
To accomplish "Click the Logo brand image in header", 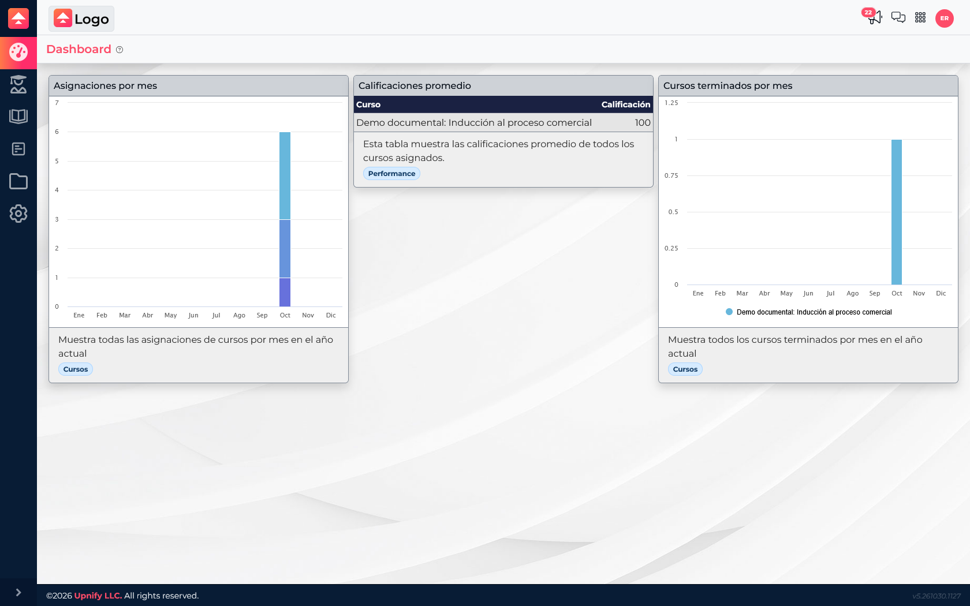I will pos(81,18).
